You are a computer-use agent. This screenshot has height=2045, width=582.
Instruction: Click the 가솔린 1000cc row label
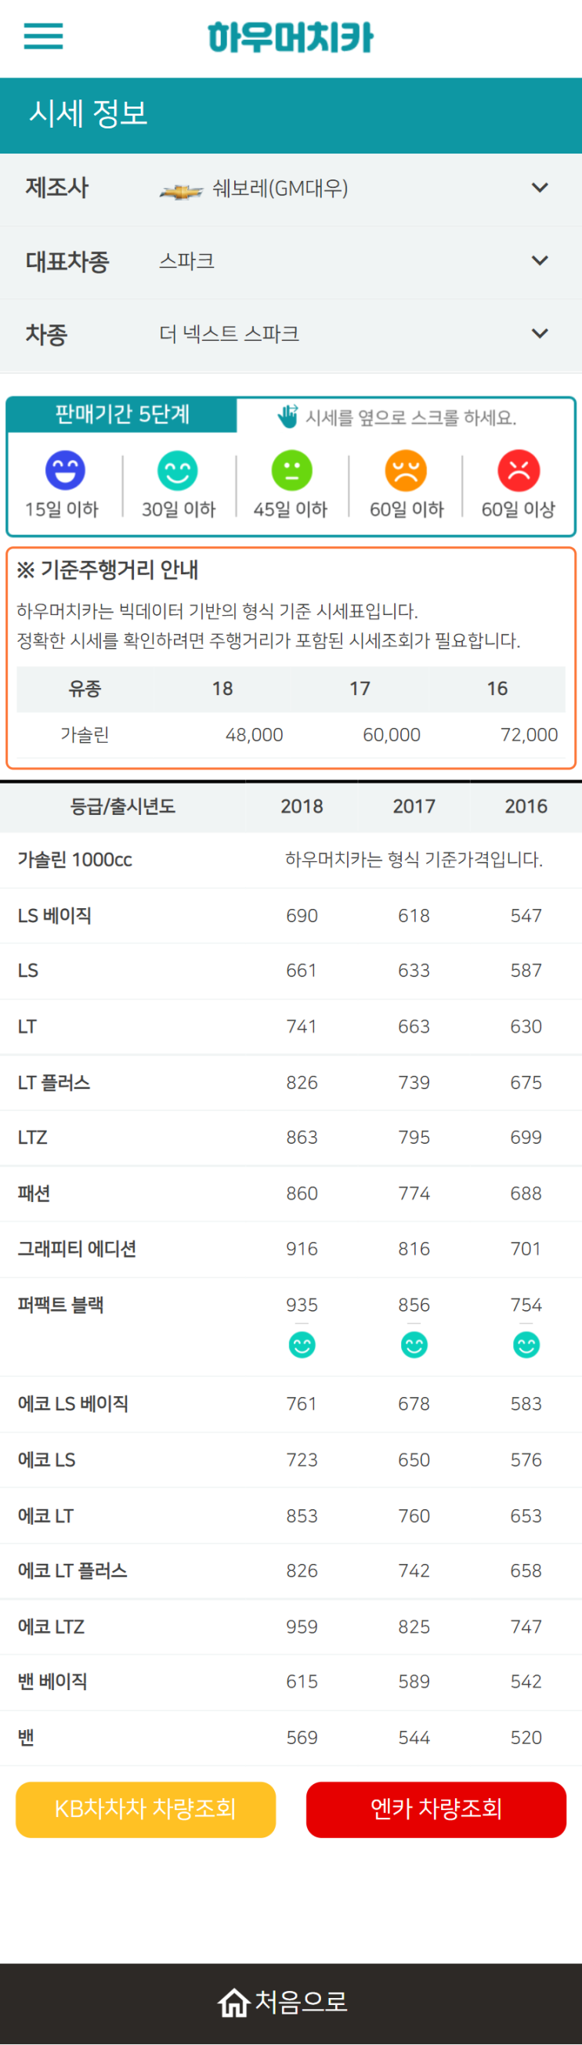point(74,860)
